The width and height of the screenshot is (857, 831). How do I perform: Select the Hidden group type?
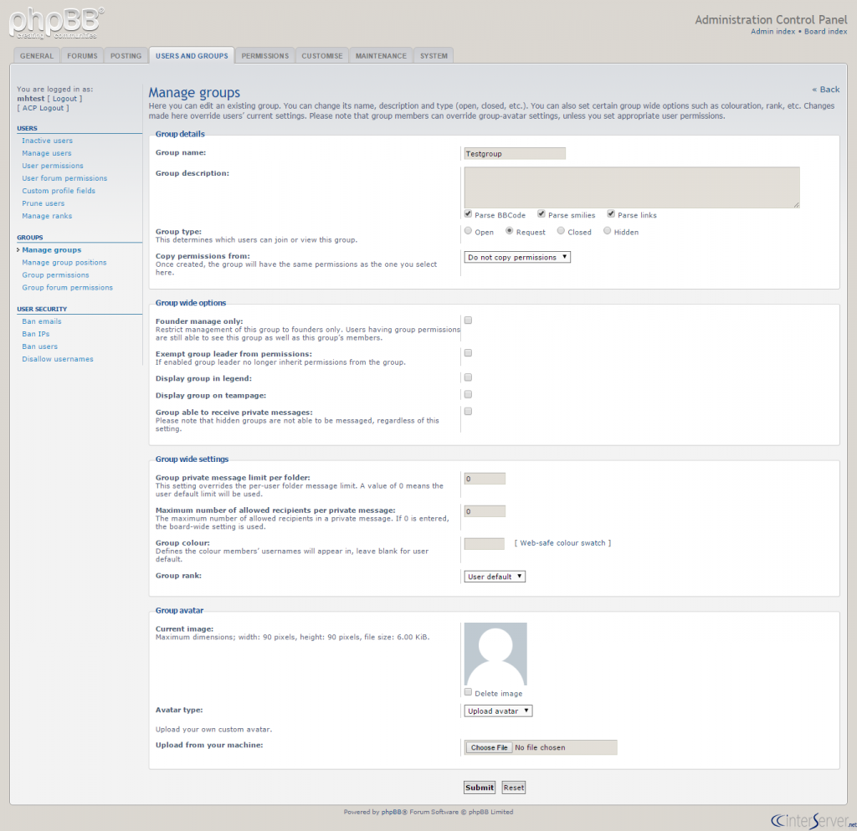tap(607, 231)
